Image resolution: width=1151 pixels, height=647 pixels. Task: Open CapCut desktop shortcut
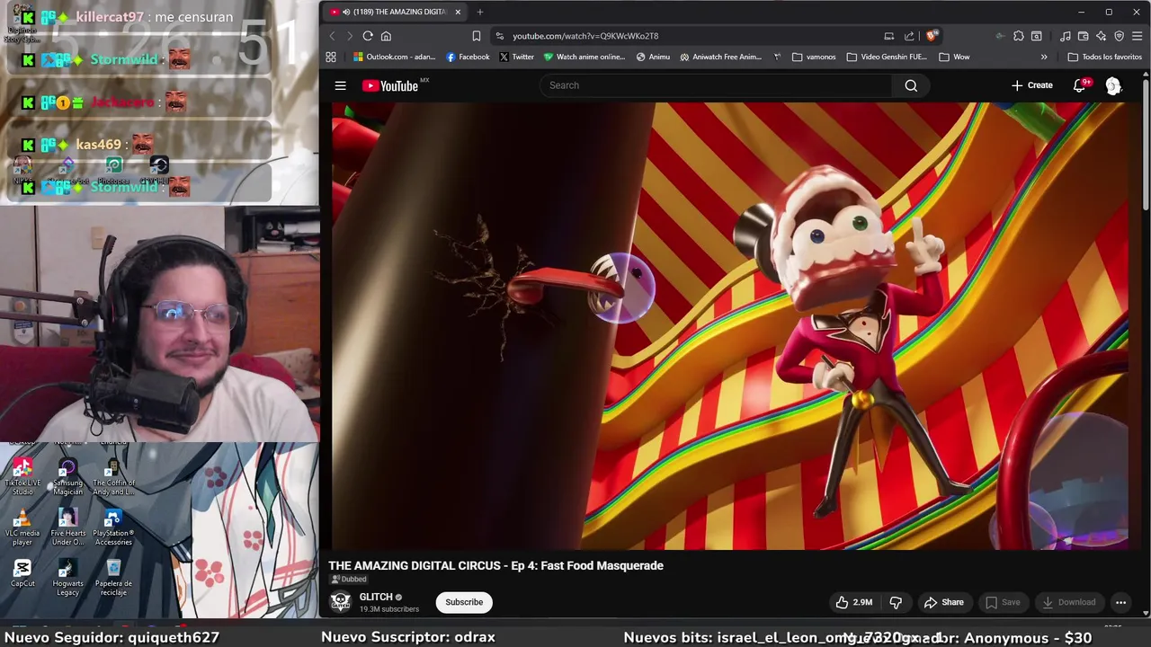(x=22, y=572)
